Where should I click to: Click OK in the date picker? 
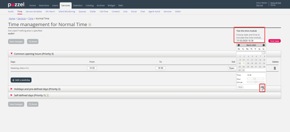click(x=262, y=87)
